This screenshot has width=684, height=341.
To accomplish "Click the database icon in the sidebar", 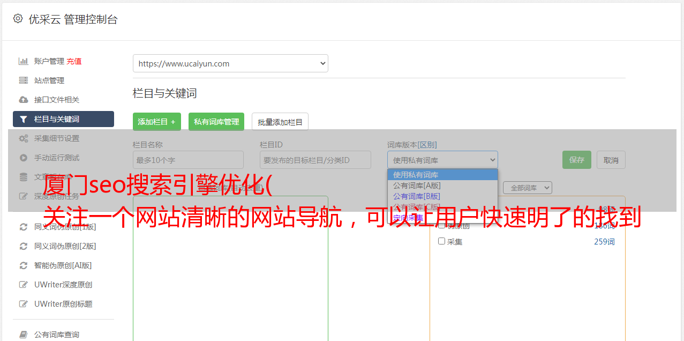I will [x=23, y=177].
